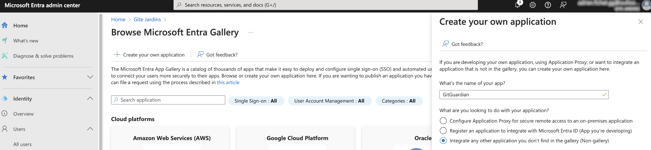Click the Home house icon in sidebar
Viewport: 651px width, 150px height.
point(5,25)
